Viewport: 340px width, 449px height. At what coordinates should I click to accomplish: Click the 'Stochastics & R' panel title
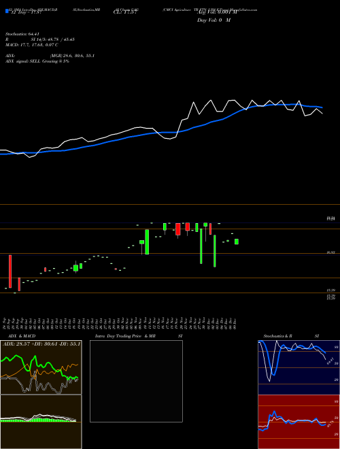[278, 336]
